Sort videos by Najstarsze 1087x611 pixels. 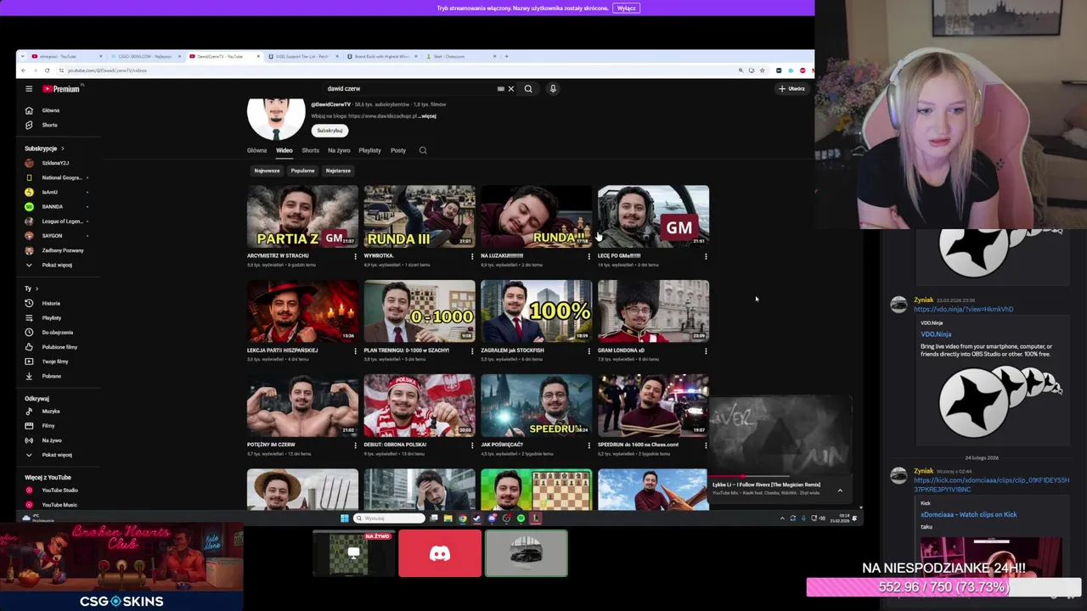[338, 171]
